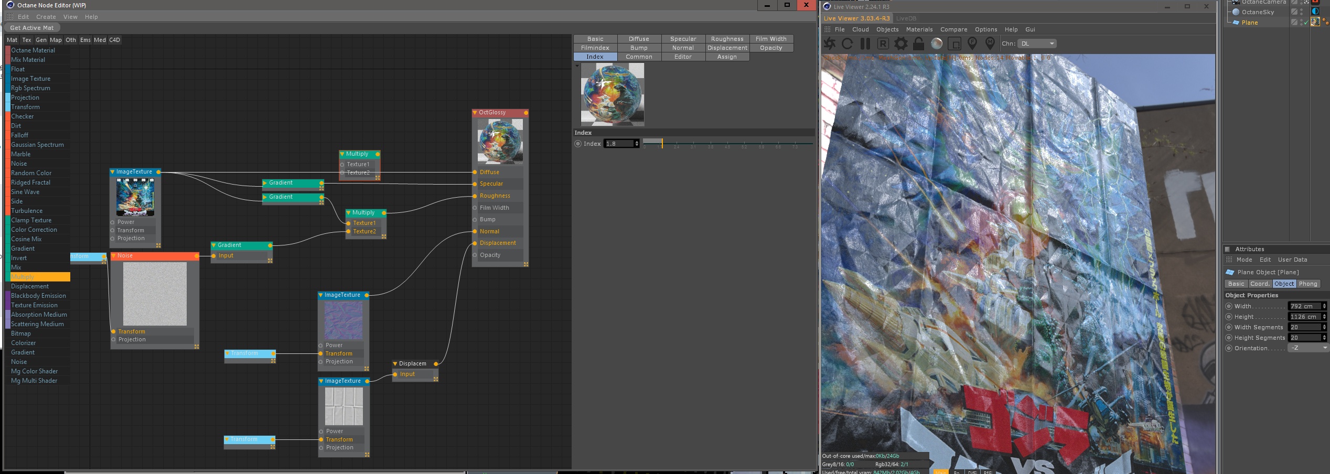Toggle the render region R icon
This screenshot has width=1330, height=474.
click(883, 44)
